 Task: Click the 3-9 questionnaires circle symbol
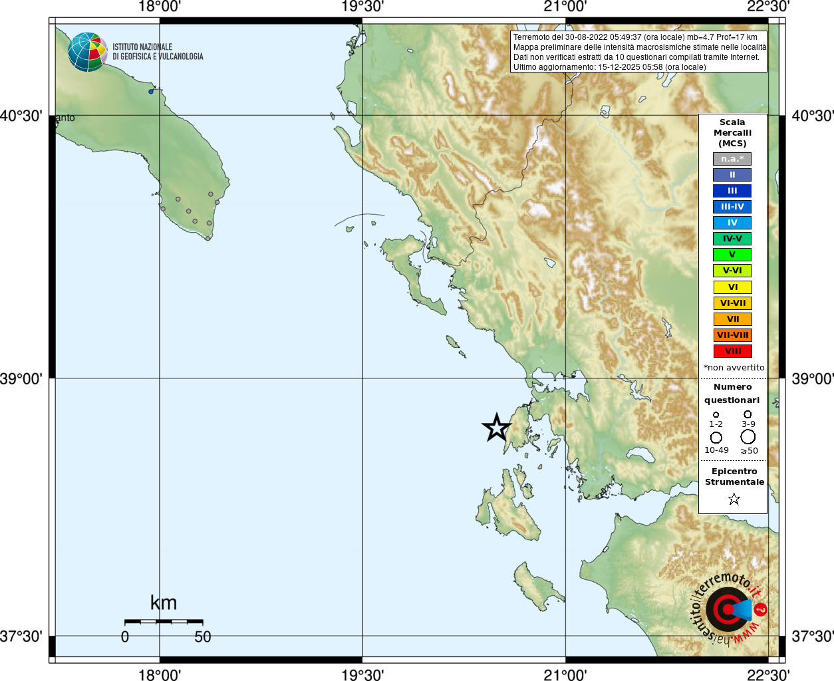[x=748, y=414]
